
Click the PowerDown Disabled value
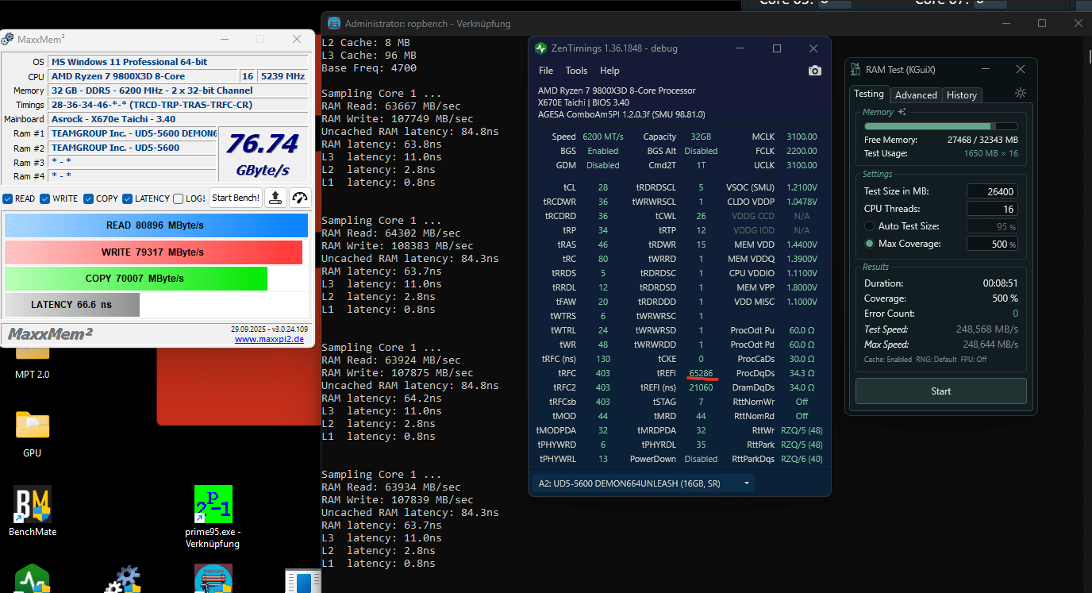pos(701,459)
